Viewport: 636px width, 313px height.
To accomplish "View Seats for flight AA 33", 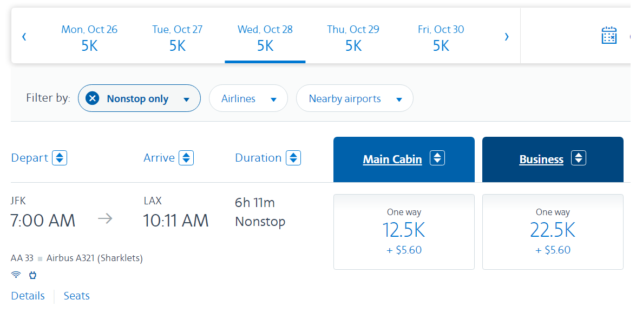I will pyautogui.click(x=77, y=296).
